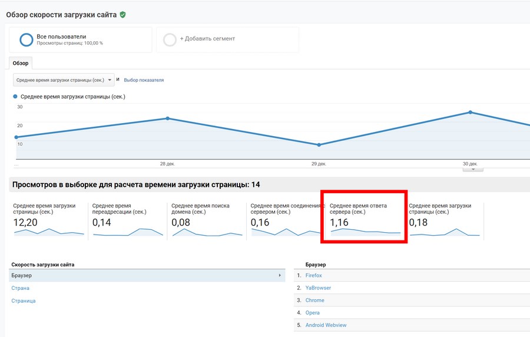This screenshot has height=337, width=530.
Task: Click the 28 дек. data point on chart
Action: point(168,118)
